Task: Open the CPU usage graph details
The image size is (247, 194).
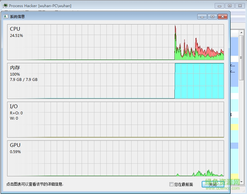Action: pyautogui.click(x=115, y=42)
